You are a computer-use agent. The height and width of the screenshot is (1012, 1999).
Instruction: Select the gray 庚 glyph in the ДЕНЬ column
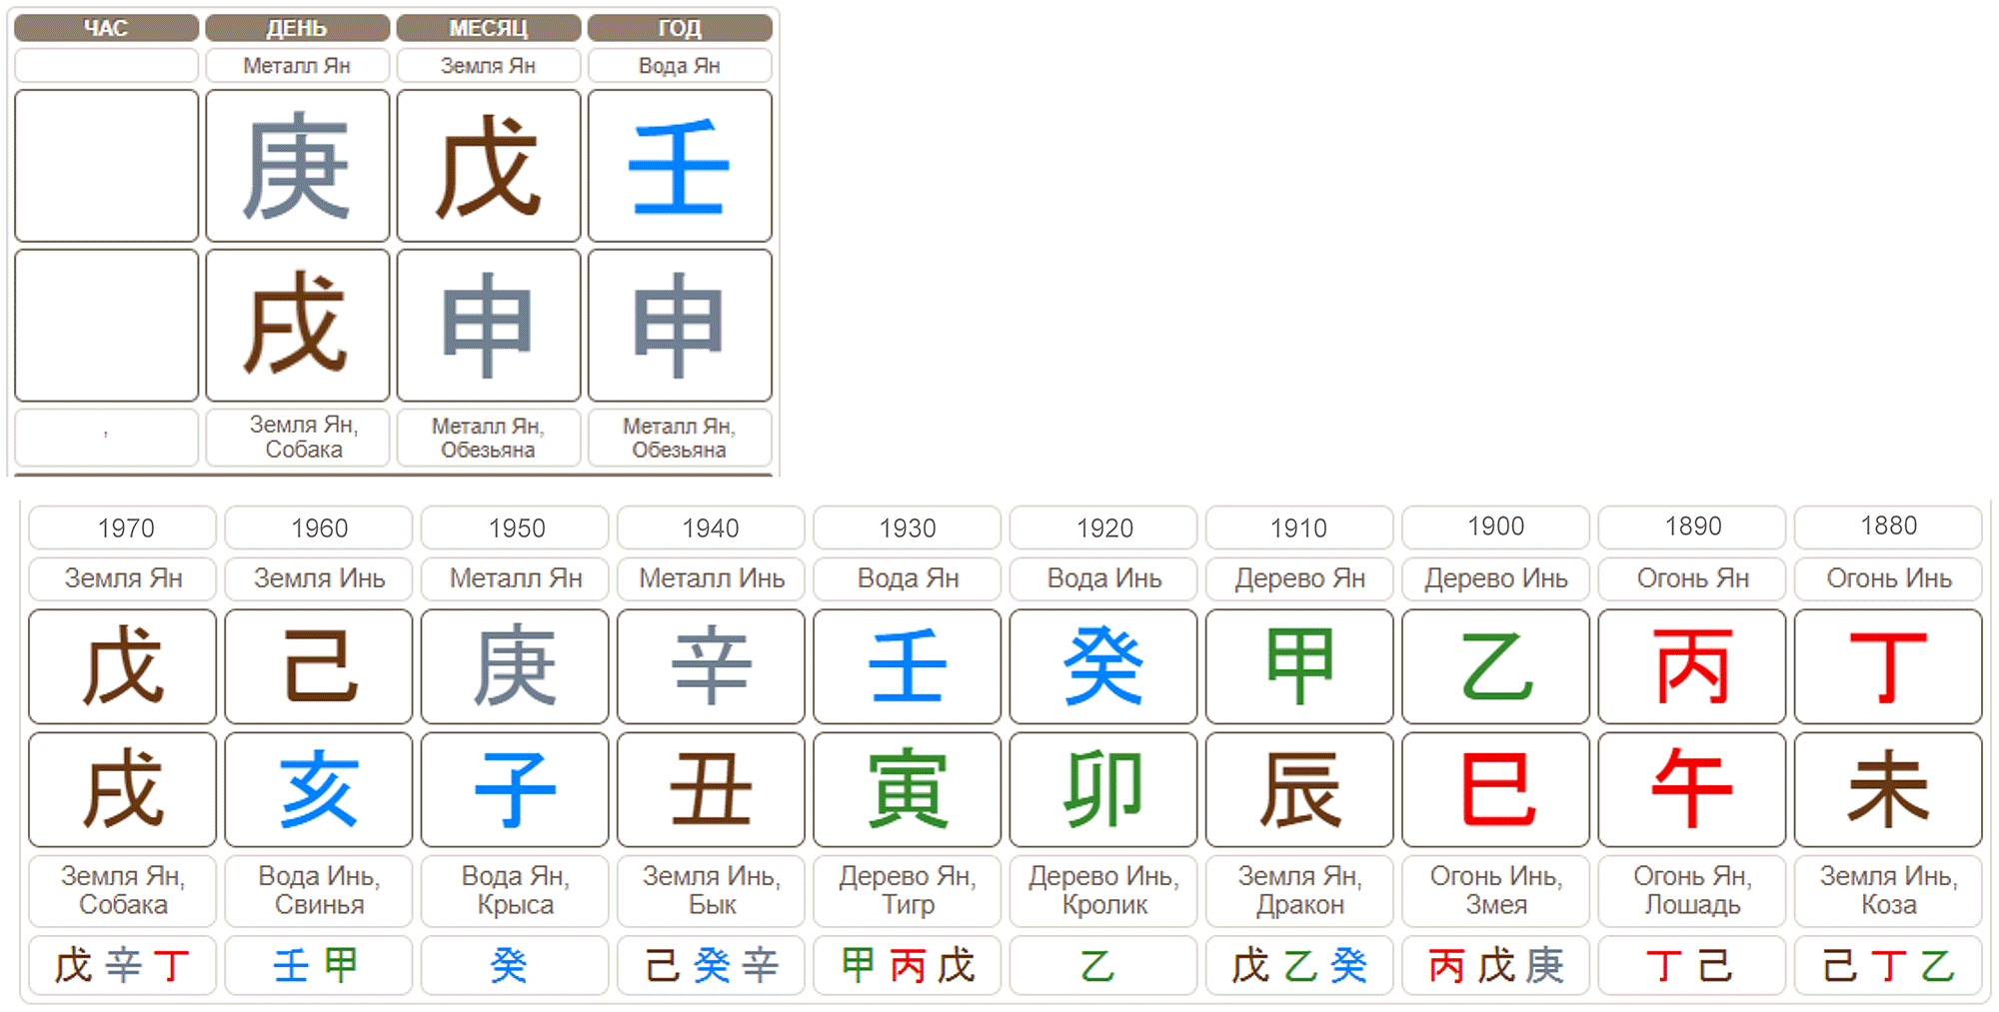click(x=297, y=166)
